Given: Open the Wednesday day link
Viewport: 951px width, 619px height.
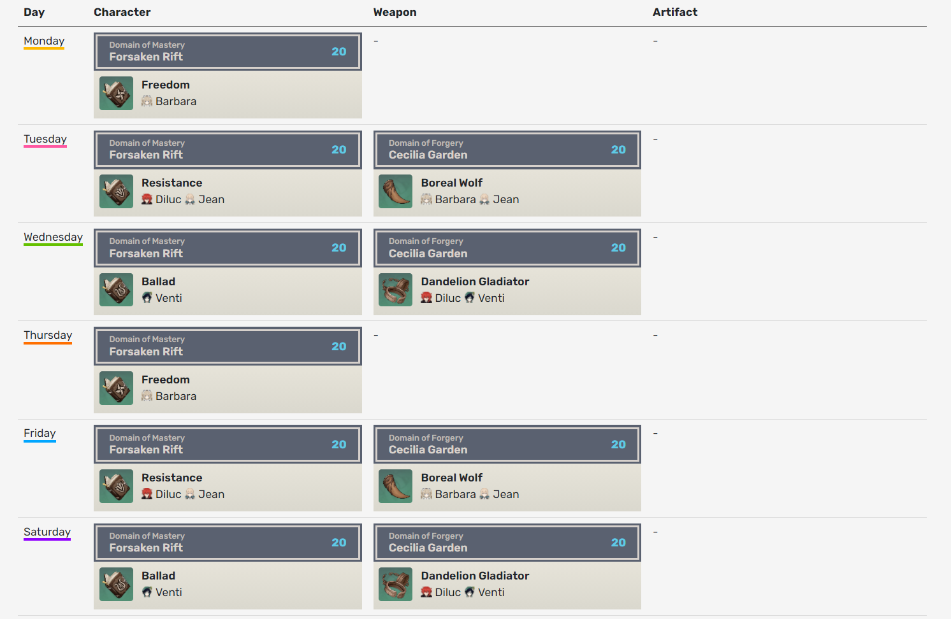Looking at the screenshot, I should (x=53, y=238).
